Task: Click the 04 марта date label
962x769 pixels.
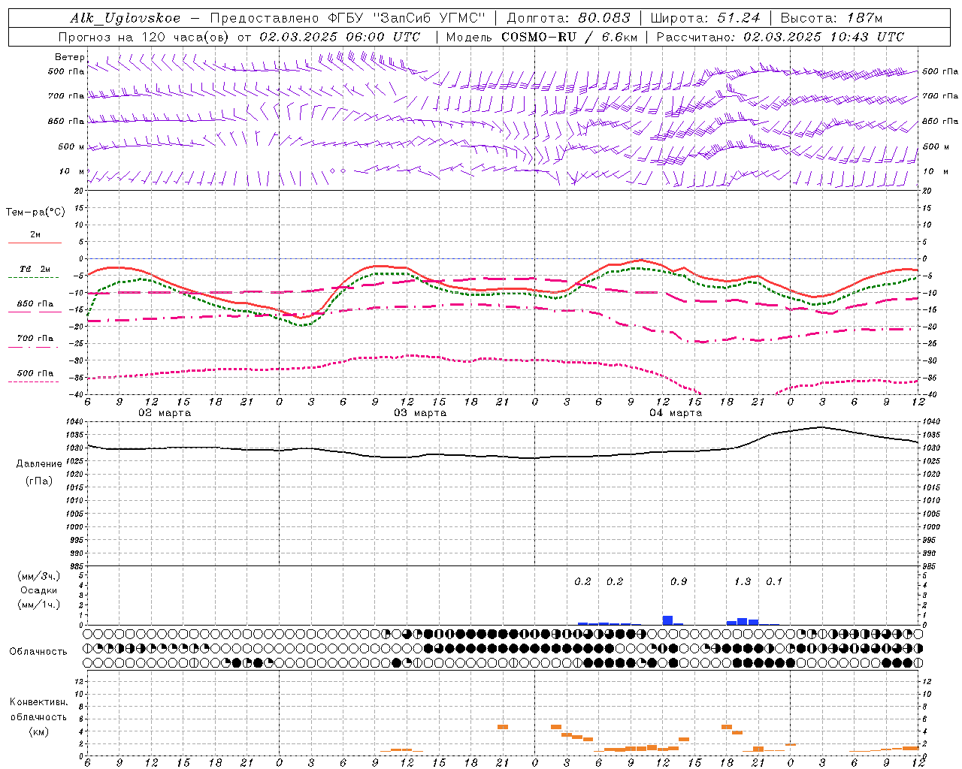Action: pyautogui.click(x=676, y=413)
